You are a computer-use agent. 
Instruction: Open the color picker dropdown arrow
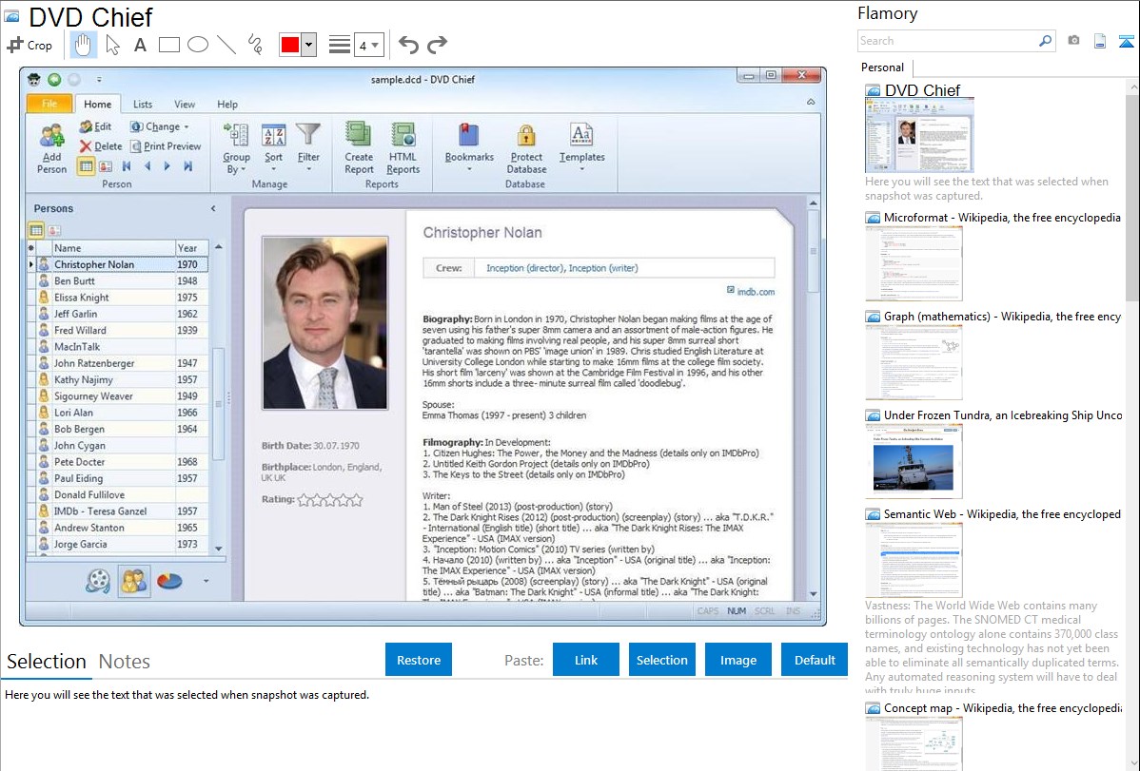coord(309,45)
